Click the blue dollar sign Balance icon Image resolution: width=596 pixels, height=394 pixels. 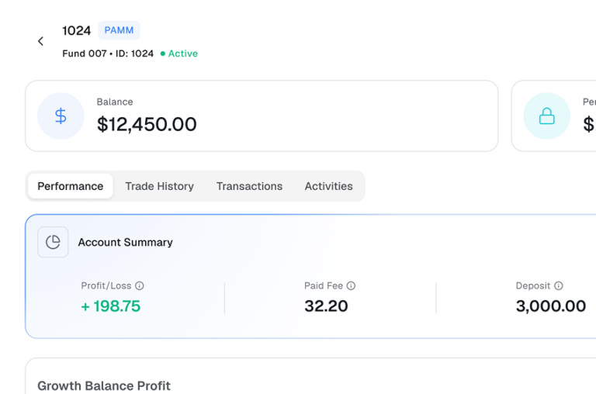pos(61,116)
